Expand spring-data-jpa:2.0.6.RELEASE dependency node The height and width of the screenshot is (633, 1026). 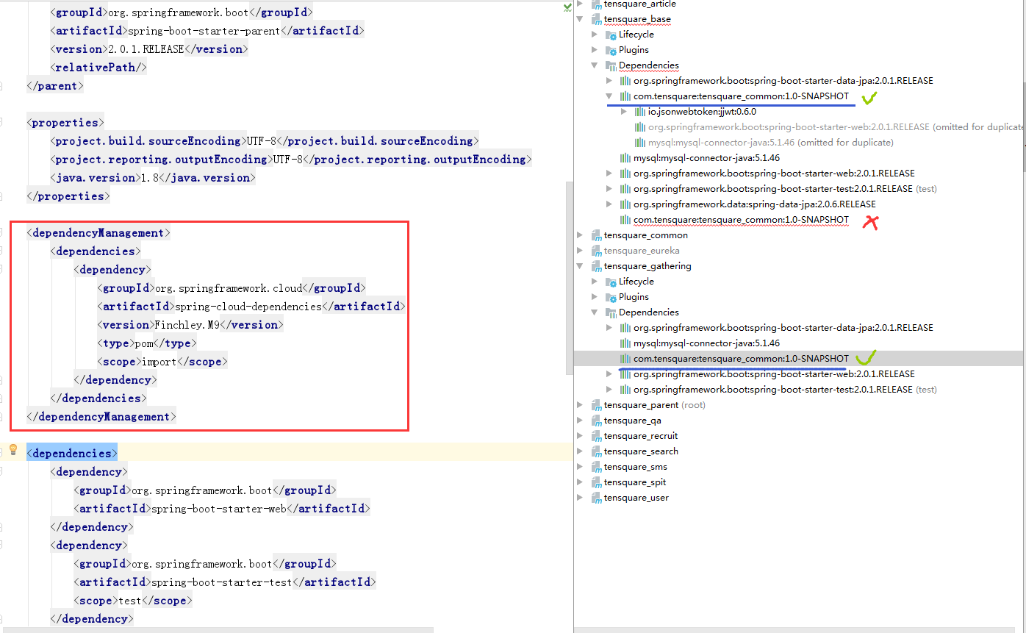click(x=609, y=204)
